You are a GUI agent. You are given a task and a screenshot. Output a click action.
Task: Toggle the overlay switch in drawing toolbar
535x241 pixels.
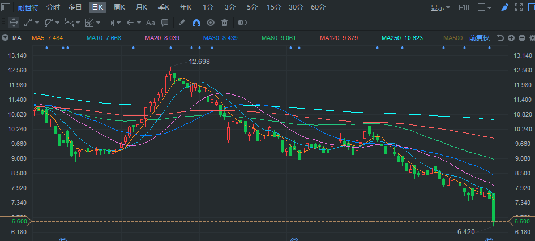pyautogui.click(x=242, y=23)
